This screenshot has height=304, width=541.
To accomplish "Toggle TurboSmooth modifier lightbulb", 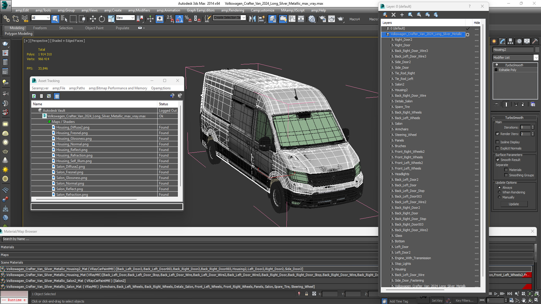I will [x=496, y=65].
